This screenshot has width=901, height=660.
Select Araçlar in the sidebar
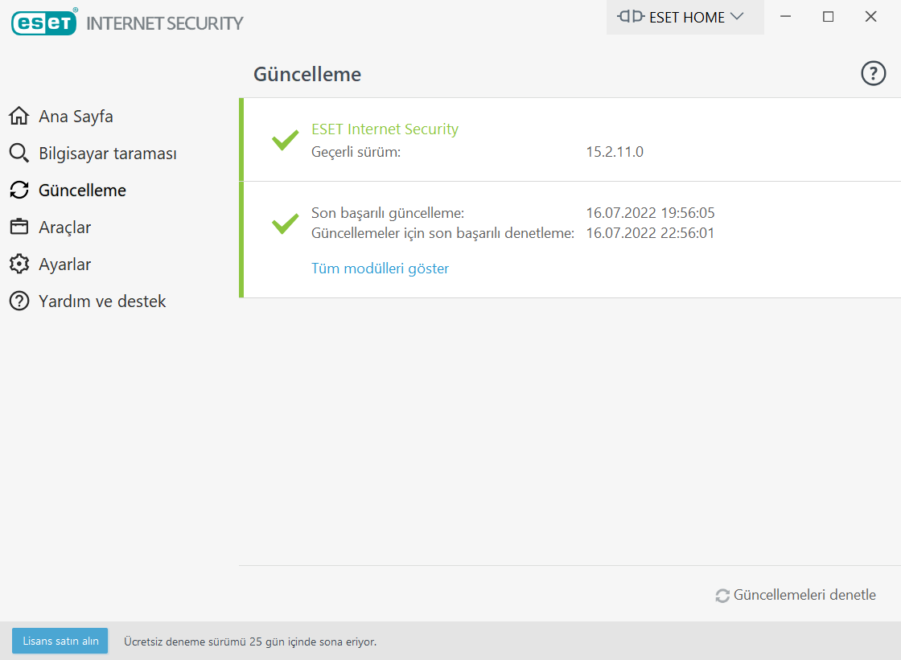[65, 228]
